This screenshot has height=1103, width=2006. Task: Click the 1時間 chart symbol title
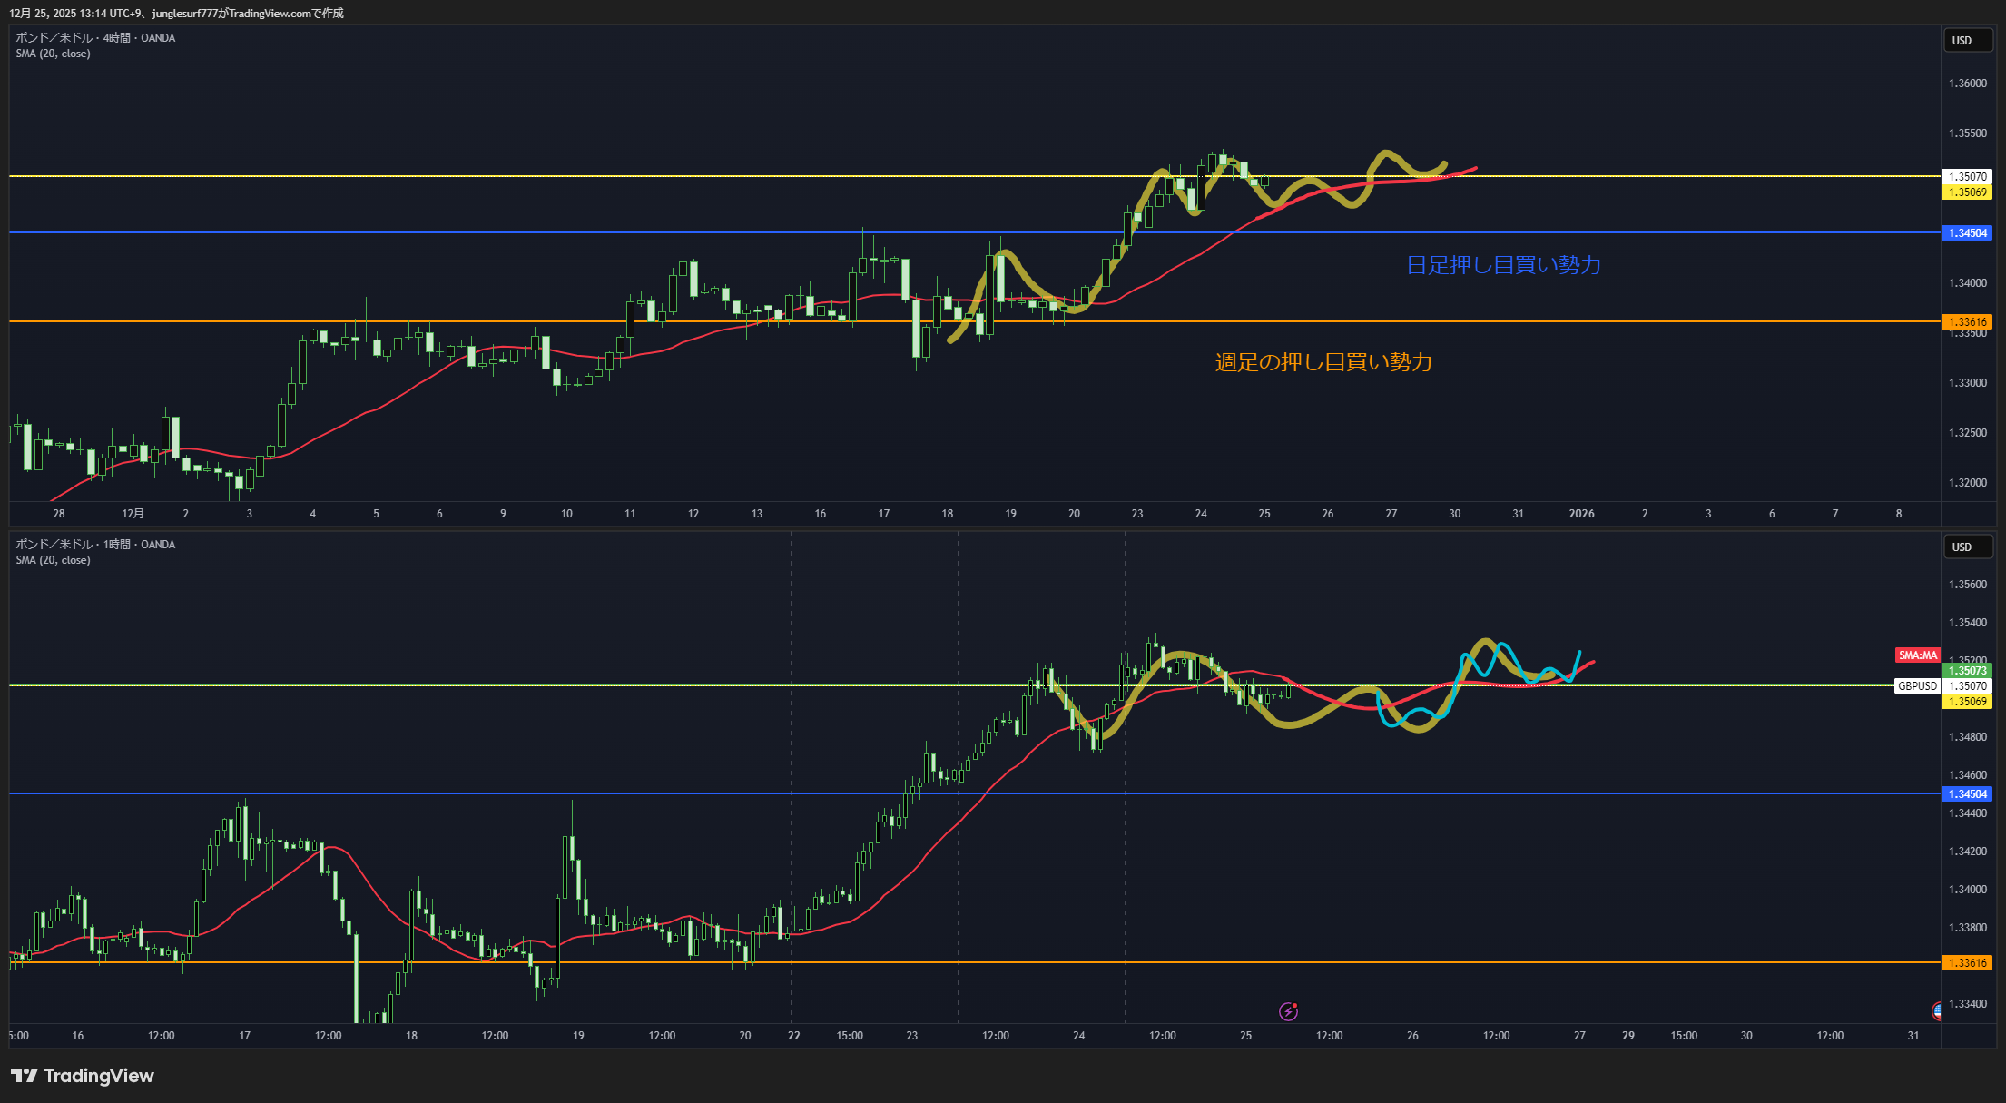tap(95, 545)
